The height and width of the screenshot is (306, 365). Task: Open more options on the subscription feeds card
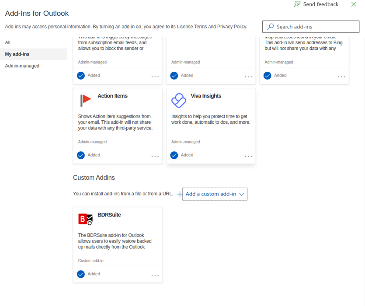(155, 76)
